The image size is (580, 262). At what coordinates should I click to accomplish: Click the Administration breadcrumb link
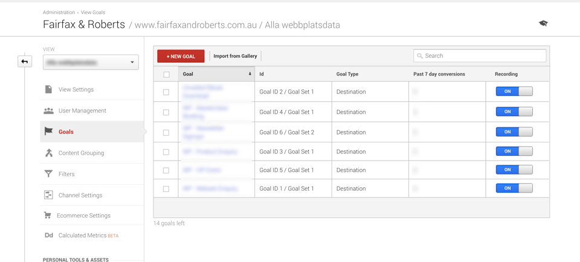pos(59,12)
